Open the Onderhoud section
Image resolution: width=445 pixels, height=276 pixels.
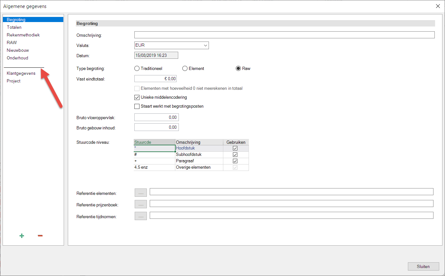[18, 58]
